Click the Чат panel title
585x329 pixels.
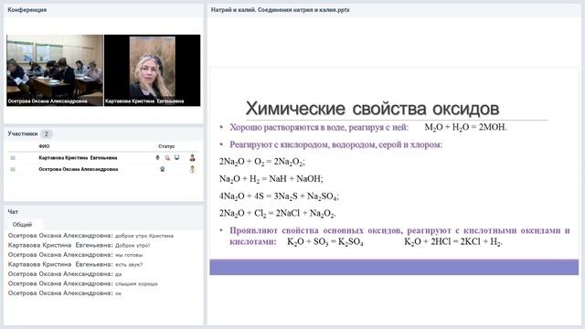[13, 211]
